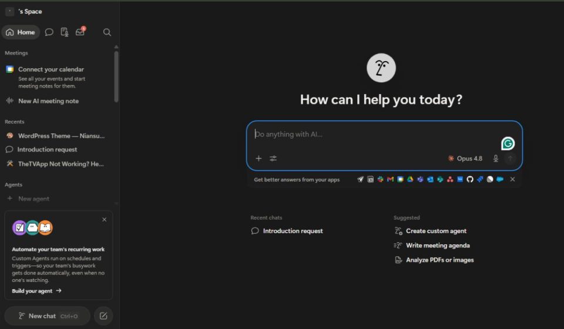This screenshot has width=564, height=329.
Task: Open Introduction request under Recent chats
Action: [287, 231]
